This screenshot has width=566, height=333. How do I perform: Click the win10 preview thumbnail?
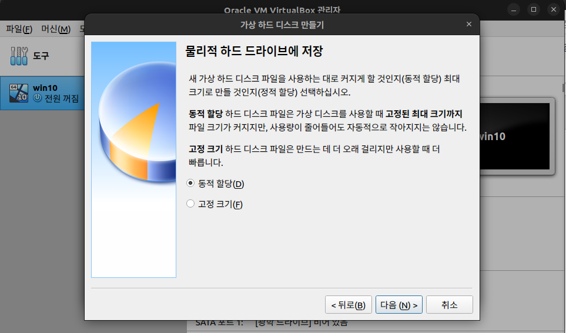pyautogui.click(x=515, y=137)
